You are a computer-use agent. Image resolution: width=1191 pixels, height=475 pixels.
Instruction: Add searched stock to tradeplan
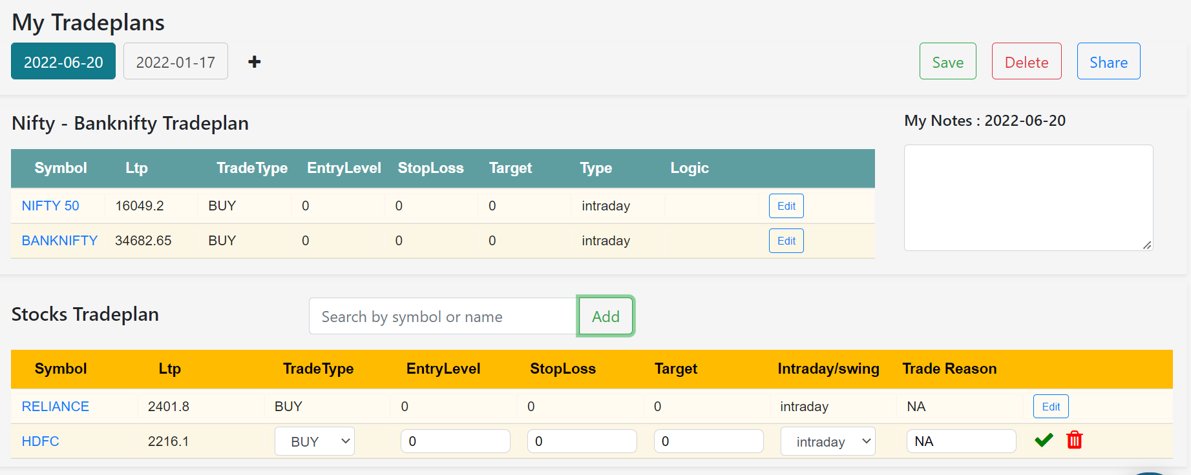click(x=606, y=316)
